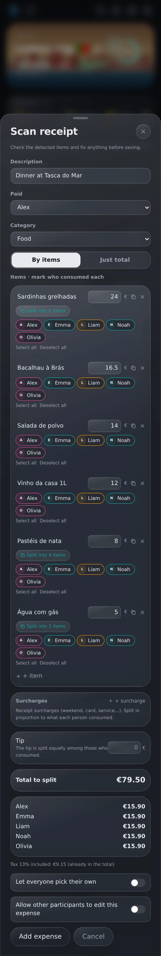161x956 pixels.
Task: Add a new surcharge
Action: coord(127,700)
